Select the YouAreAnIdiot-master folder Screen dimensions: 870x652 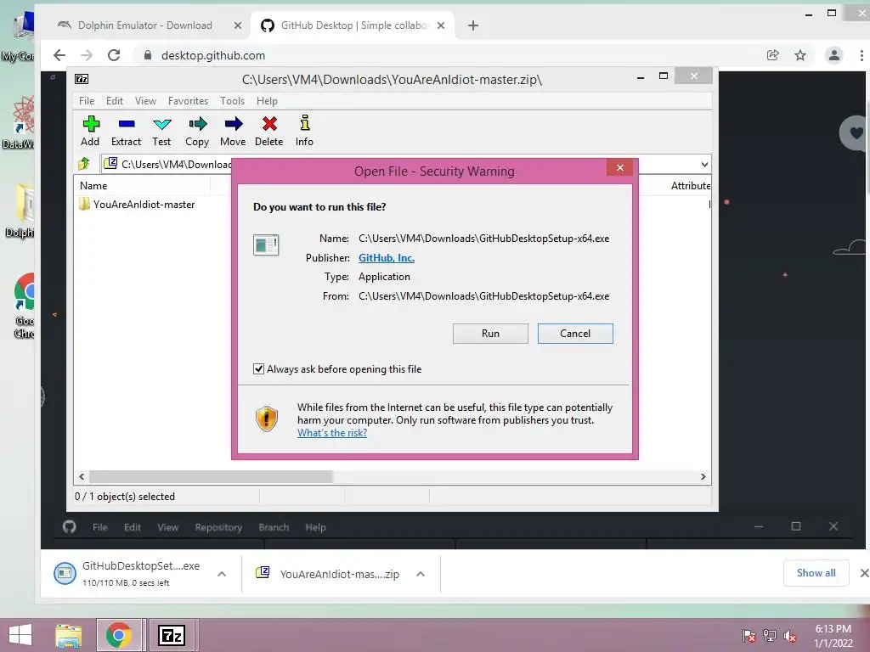[x=137, y=204]
